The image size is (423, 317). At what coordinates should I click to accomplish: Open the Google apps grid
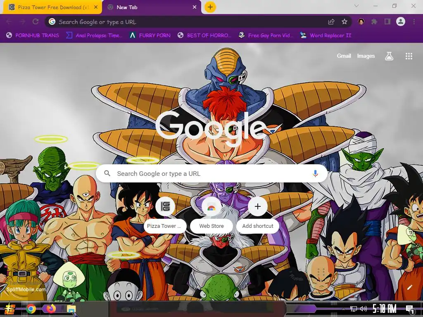coord(409,56)
